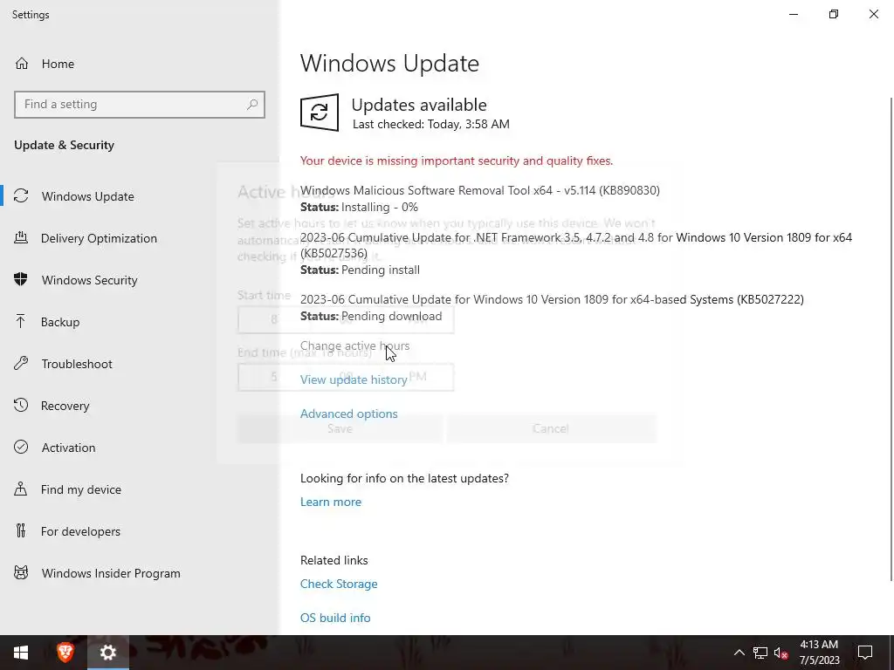Image resolution: width=894 pixels, height=670 pixels.
Task: Open View update history
Action: [354, 379]
